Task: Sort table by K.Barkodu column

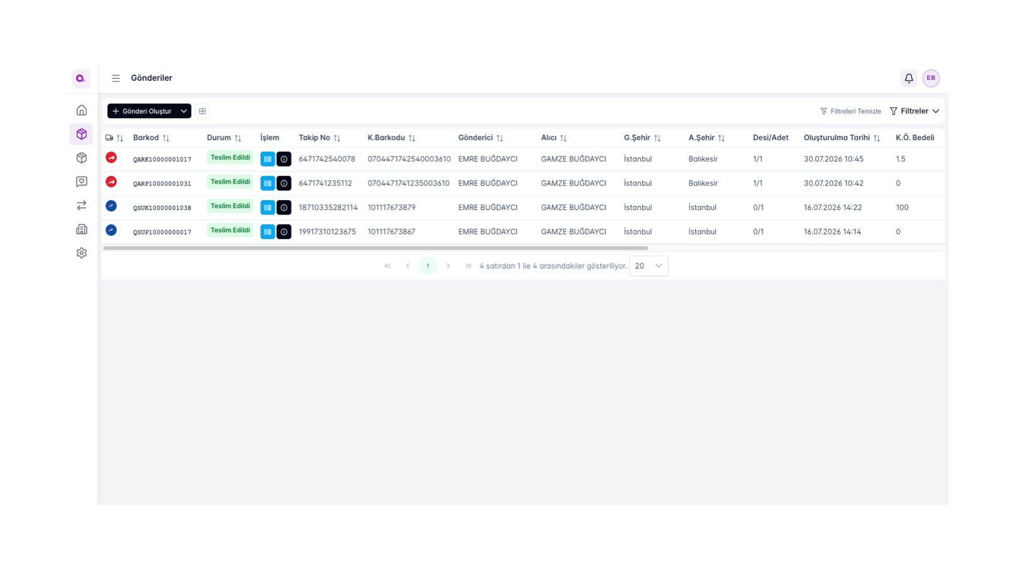Action: [x=412, y=138]
